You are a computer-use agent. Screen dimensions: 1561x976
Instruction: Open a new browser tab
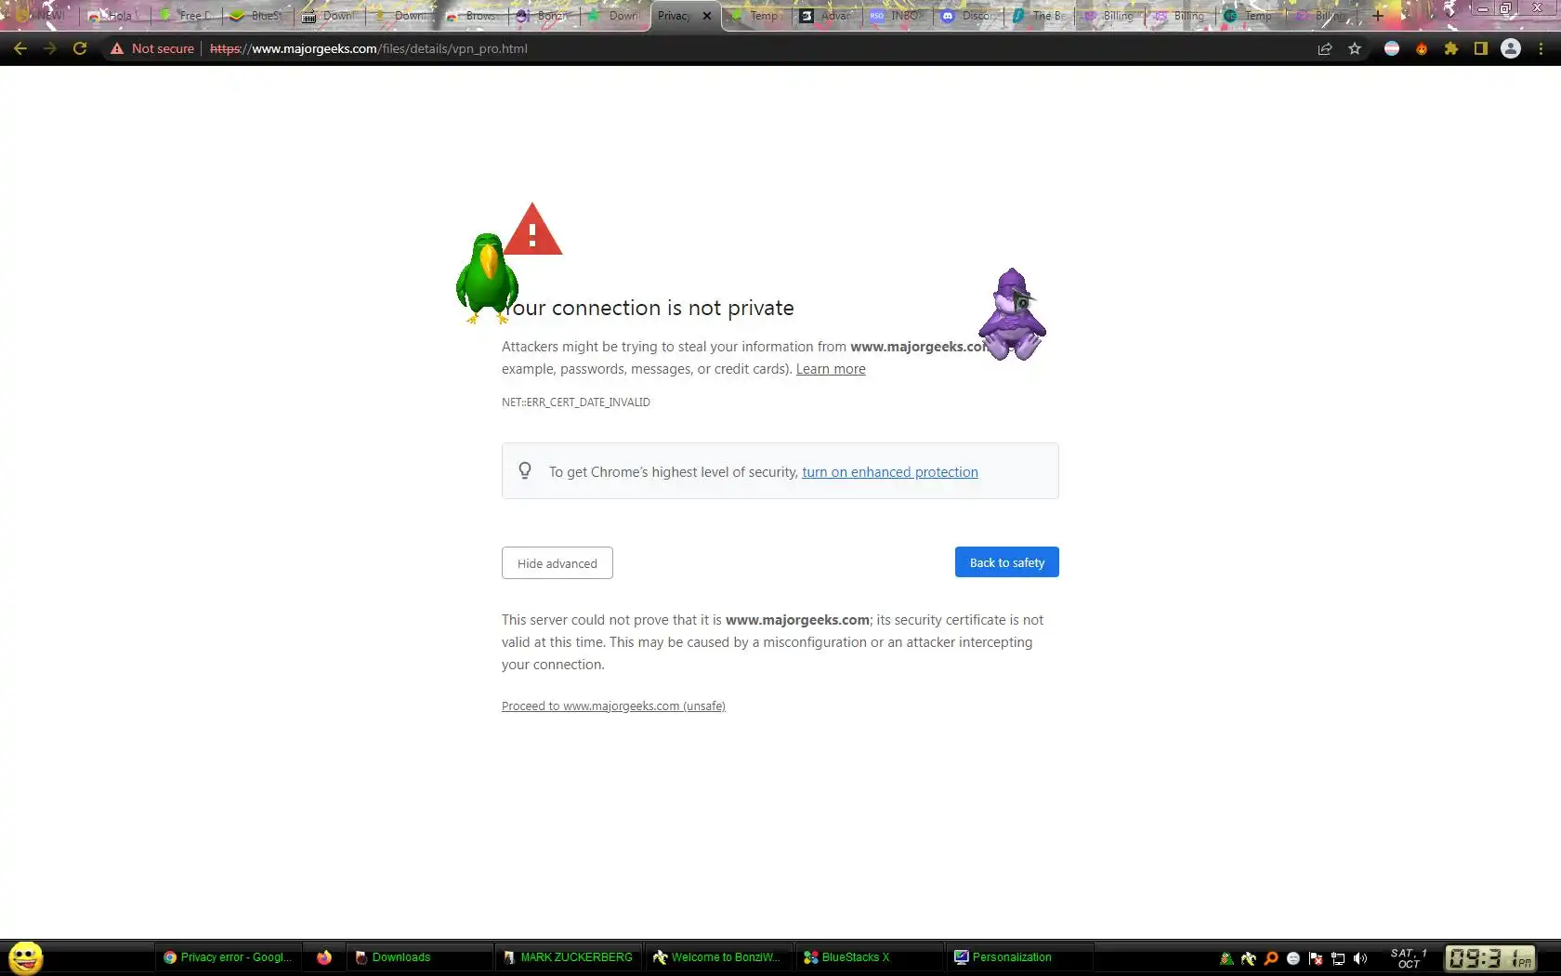pos(1378,15)
